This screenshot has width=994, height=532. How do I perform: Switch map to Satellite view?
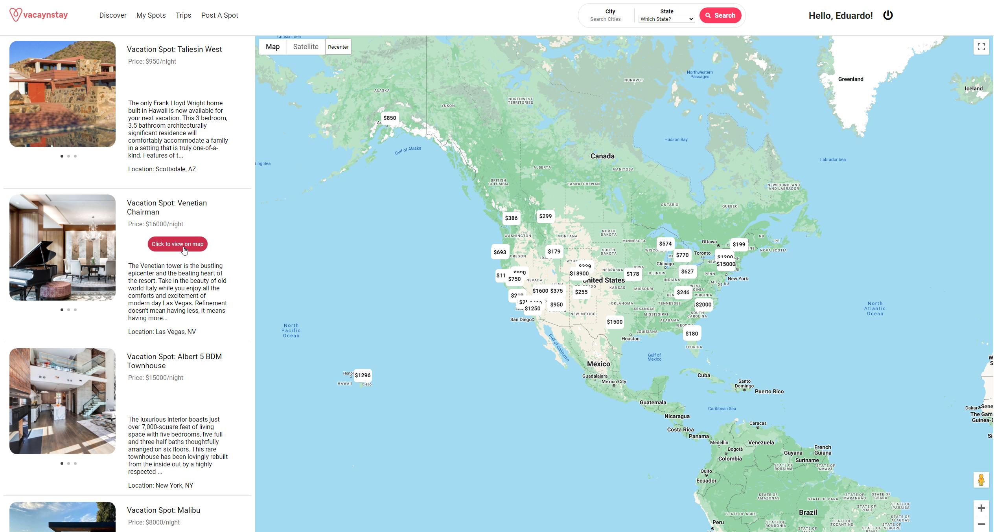[306, 47]
